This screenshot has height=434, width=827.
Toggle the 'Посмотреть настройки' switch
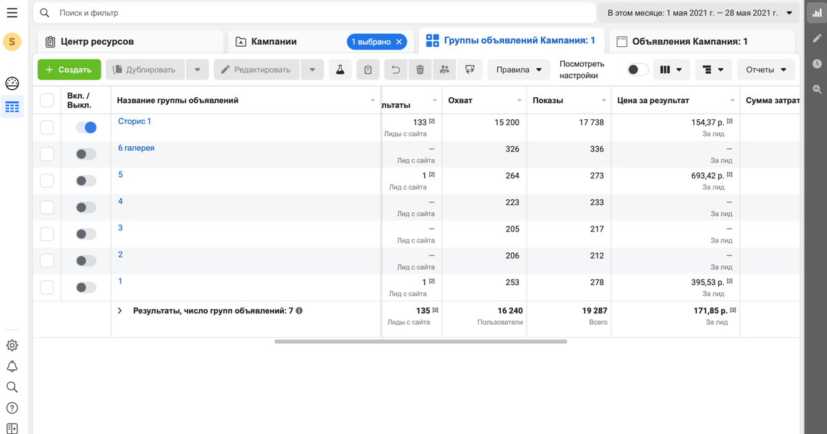pyautogui.click(x=638, y=70)
